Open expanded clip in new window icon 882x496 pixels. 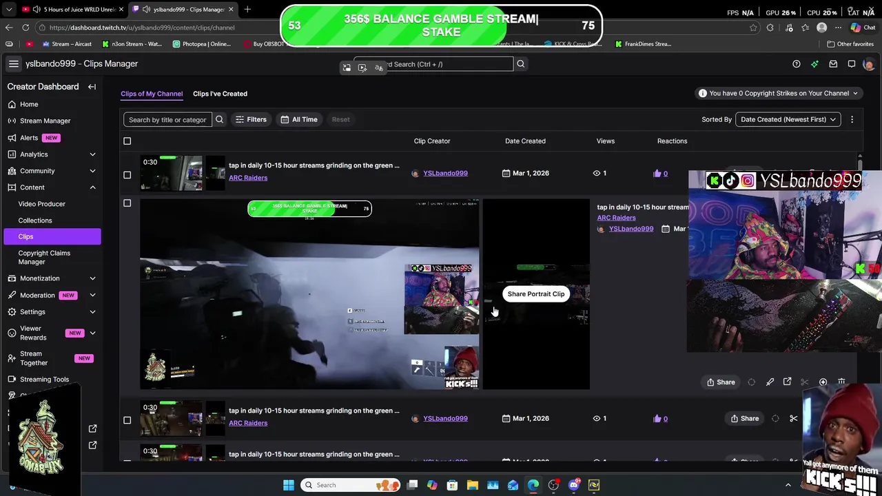pos(787,382)
